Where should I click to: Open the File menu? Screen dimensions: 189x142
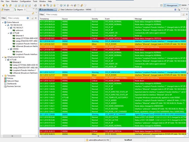tap(2, 1)
